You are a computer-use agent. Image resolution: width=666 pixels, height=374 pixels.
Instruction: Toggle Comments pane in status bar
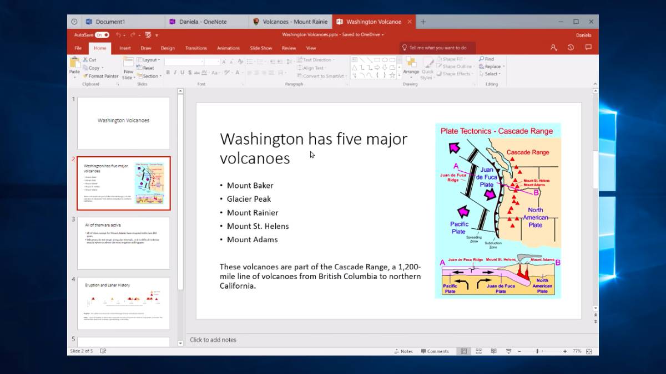point(435,351)
